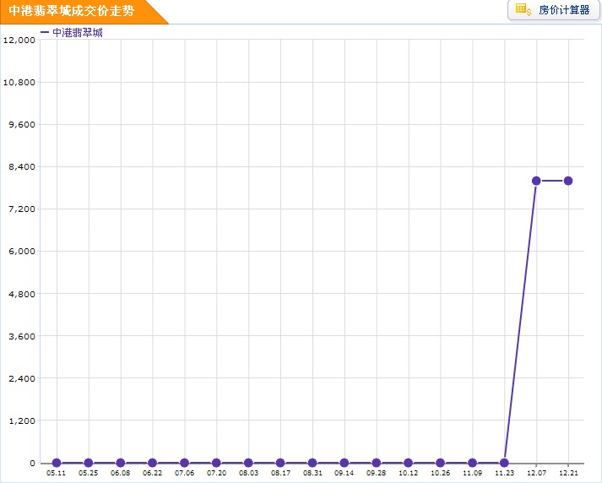Click the data point at 11.23

tap(505, 463)
